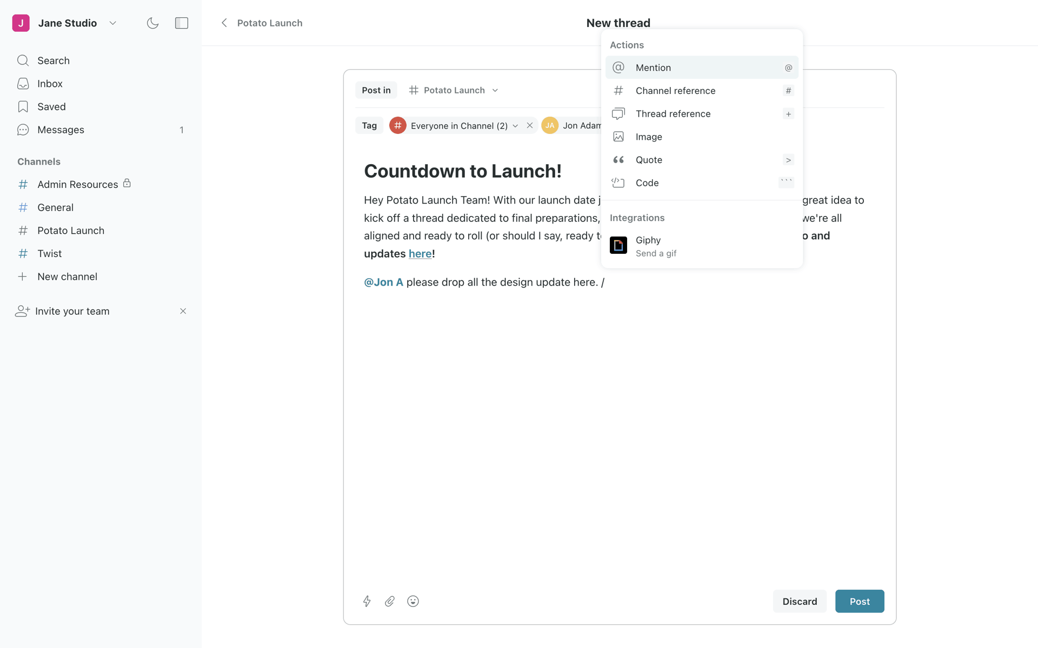Open Search in the sidebar
Viewport: 1038px width, 648px height.
pos(101,60)
